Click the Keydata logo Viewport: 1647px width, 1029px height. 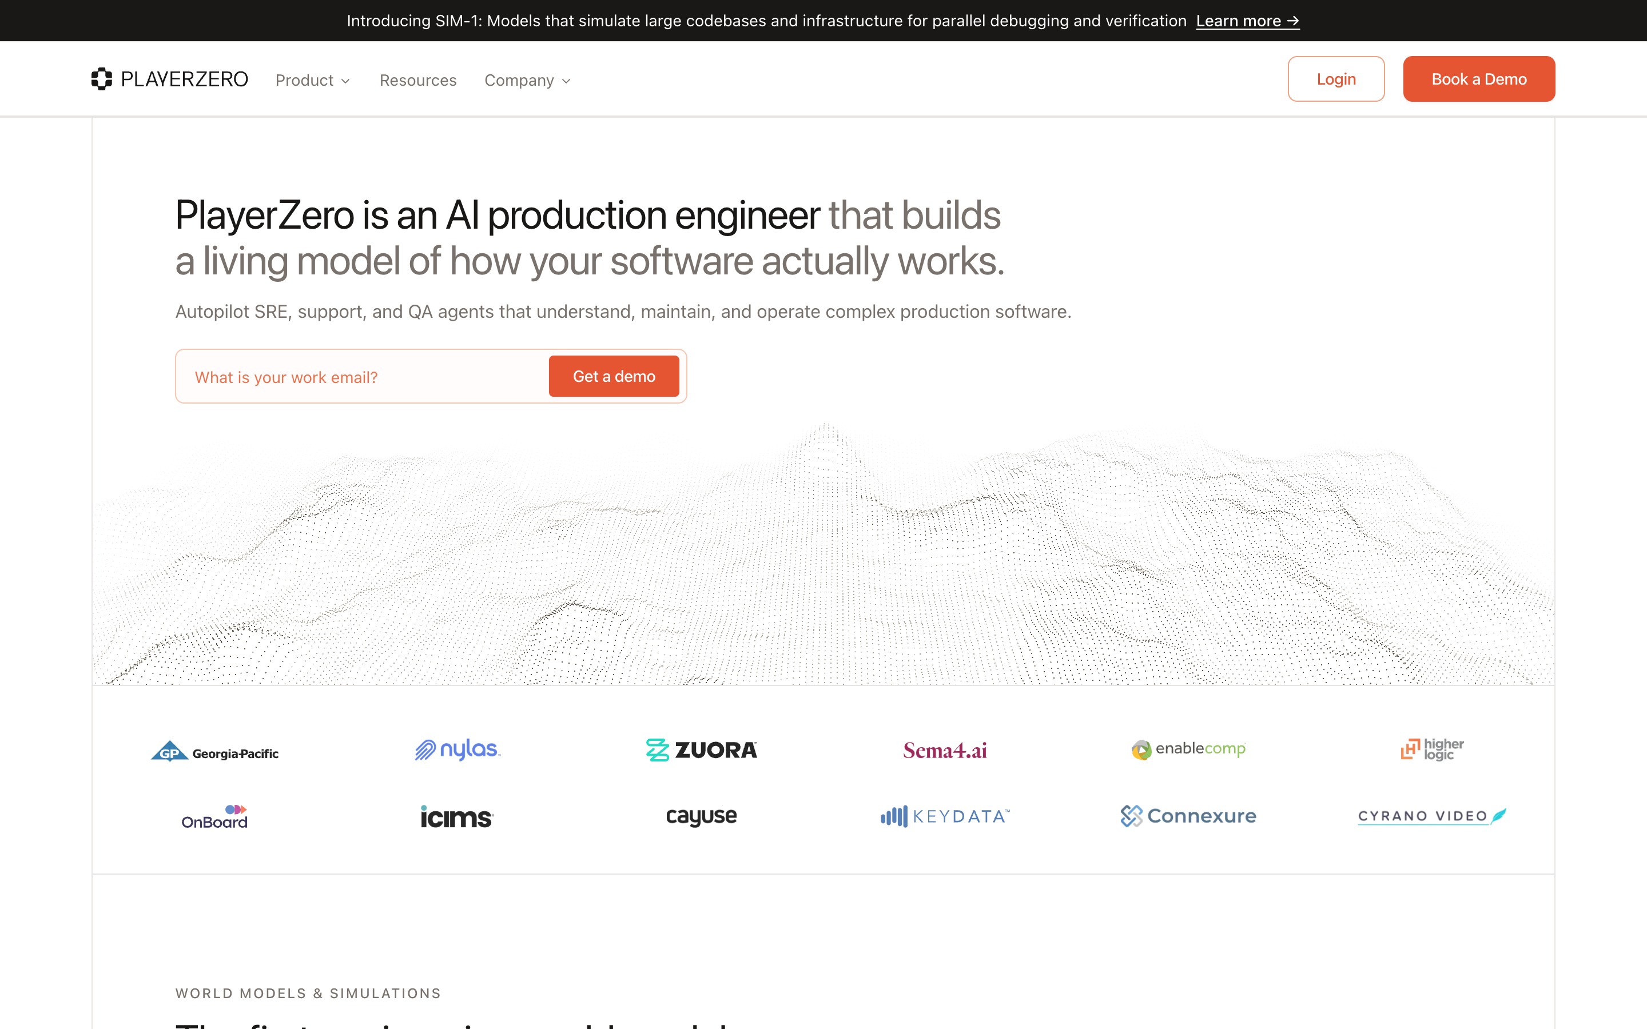[x=945, y=816]
